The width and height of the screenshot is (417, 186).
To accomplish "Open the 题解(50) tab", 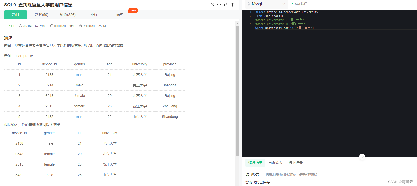I will point(42,15).
